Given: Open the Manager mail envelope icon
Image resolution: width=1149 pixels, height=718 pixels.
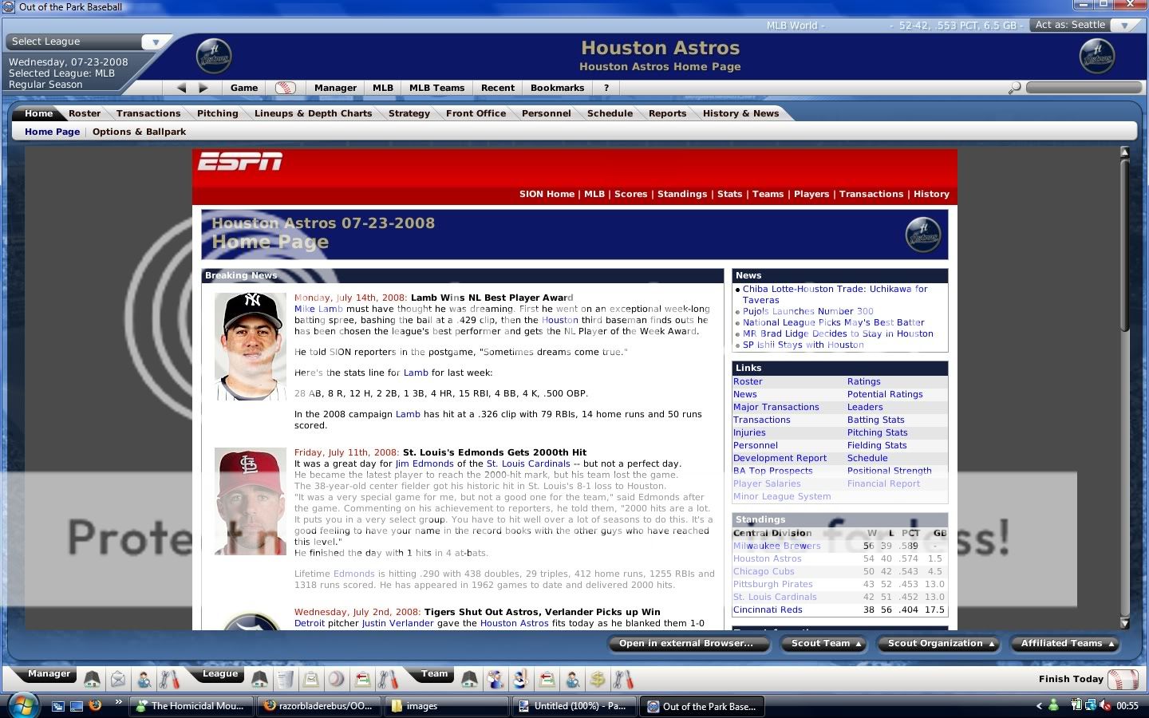Looking at the screenshot, I should [118, 680].
